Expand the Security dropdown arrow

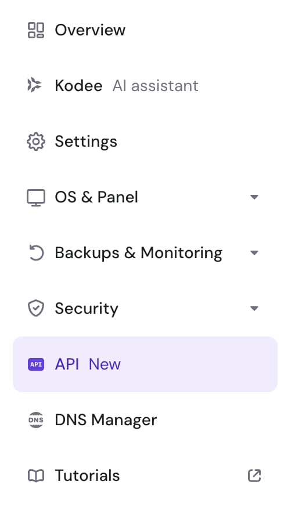pos(254,309)
